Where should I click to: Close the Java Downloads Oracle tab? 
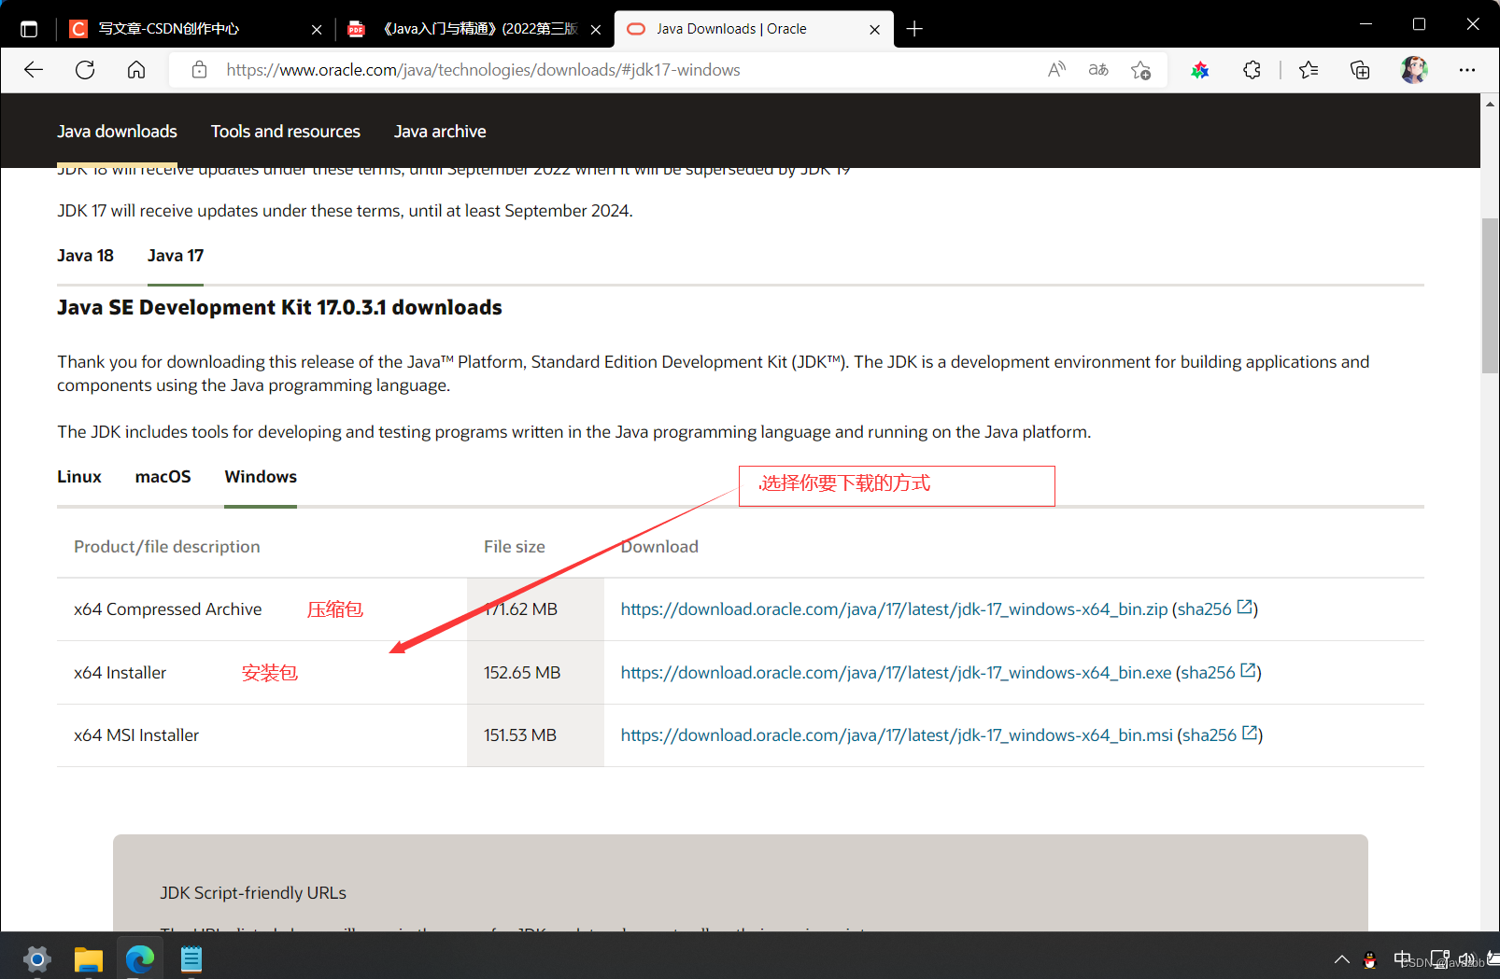(x=874, y=30)
